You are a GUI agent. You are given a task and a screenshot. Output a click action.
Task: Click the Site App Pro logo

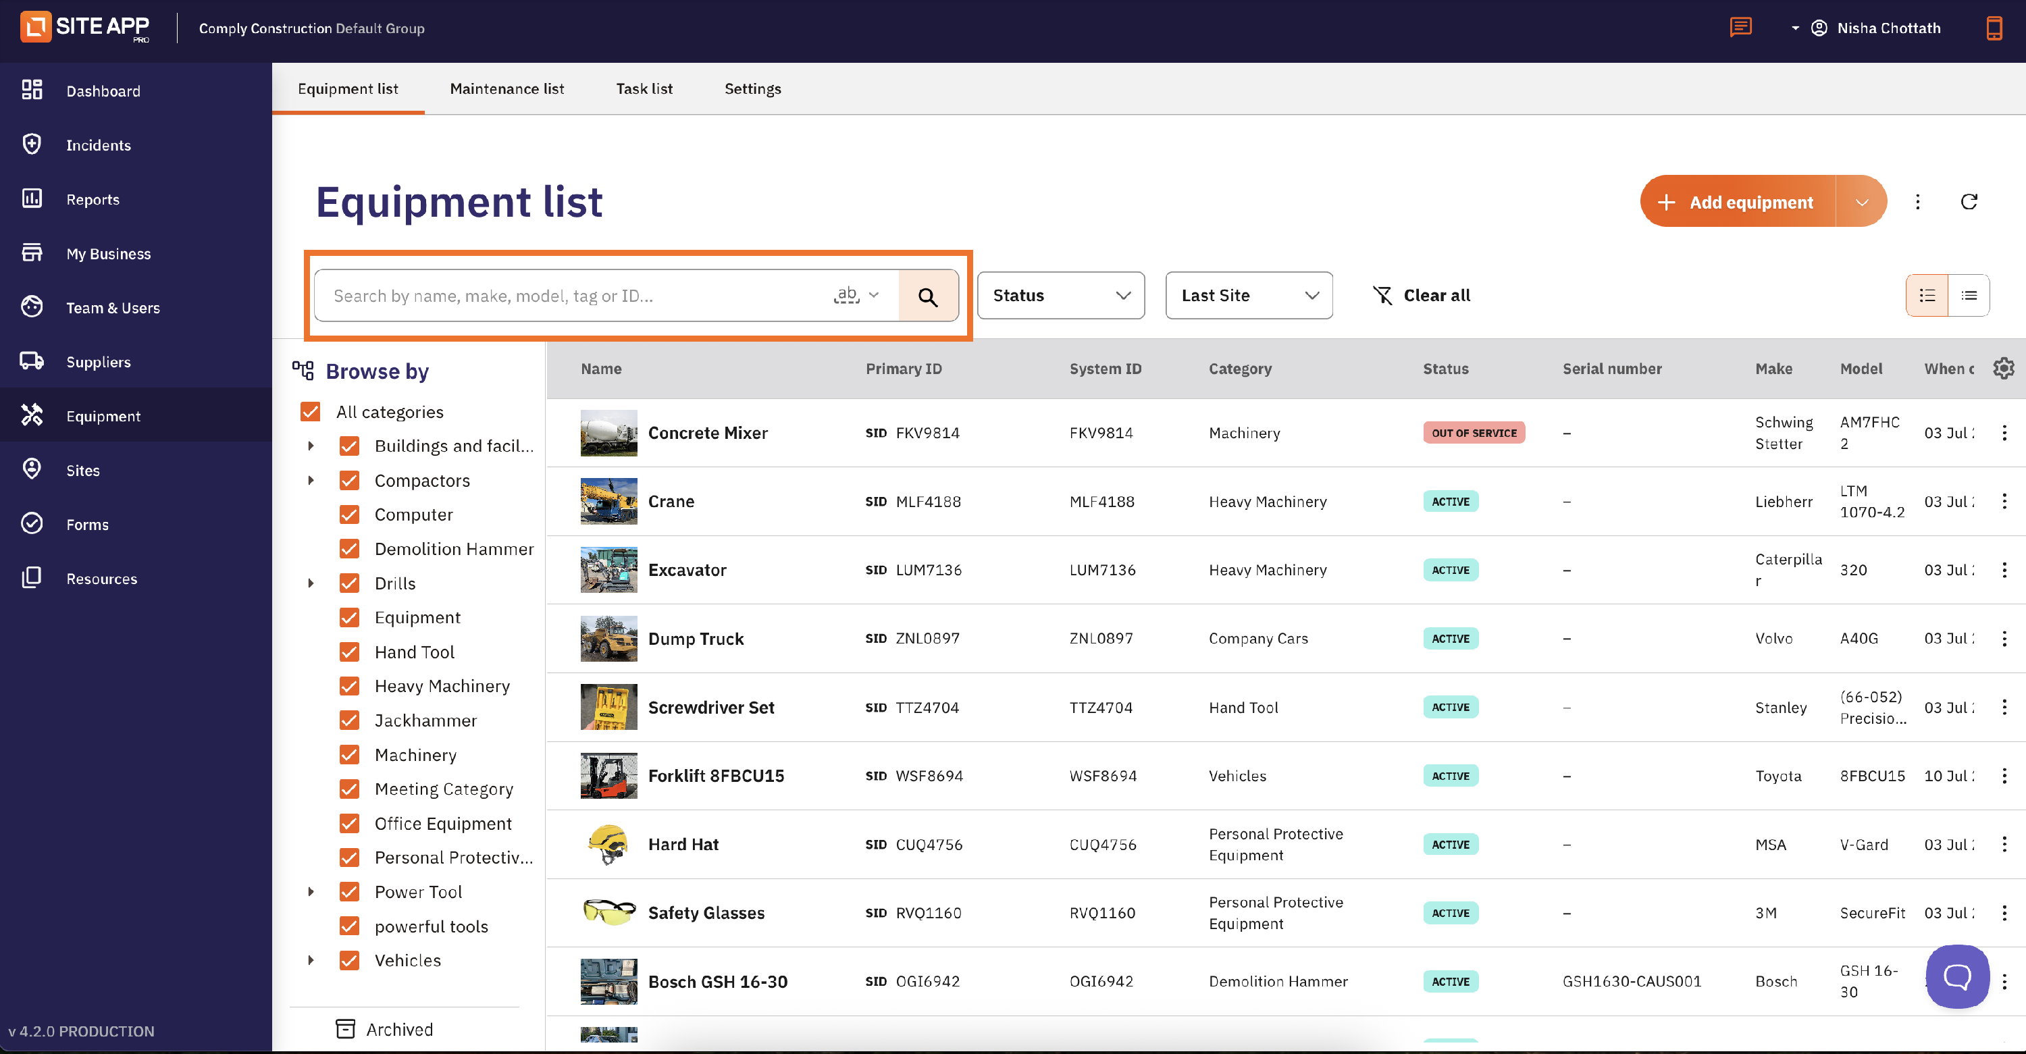pyautogui.click(x=85, y=27)
